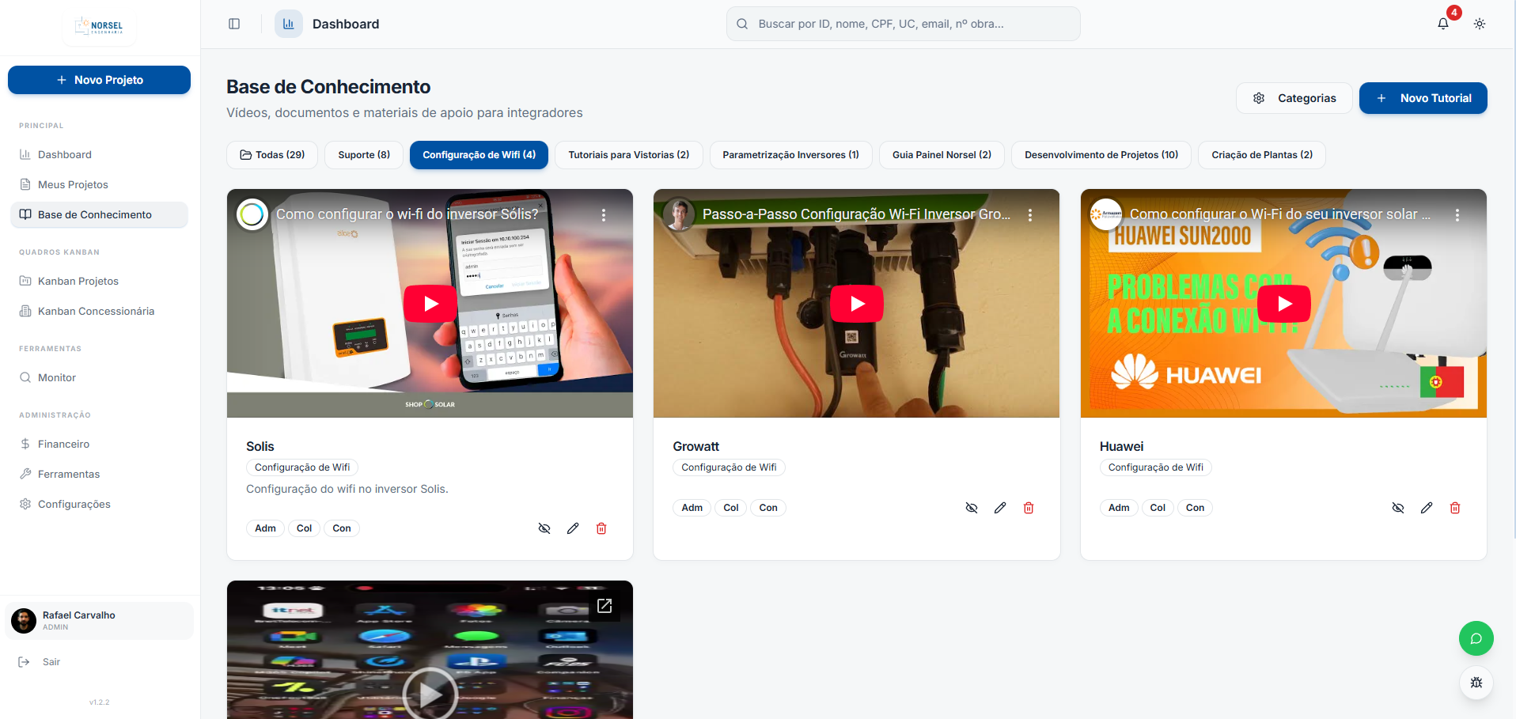Play the Huawei wifi video thumbnail
The width and height of the screenshot is (1516, 719).
1283,304
